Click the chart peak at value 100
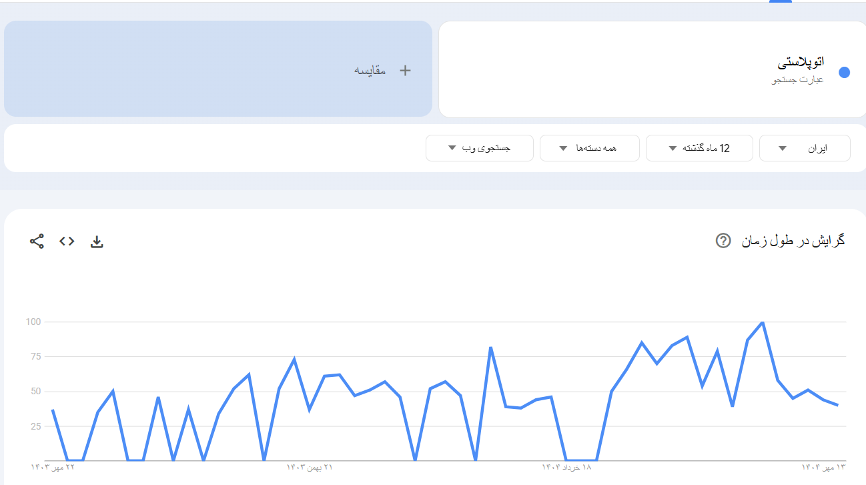 762,322
